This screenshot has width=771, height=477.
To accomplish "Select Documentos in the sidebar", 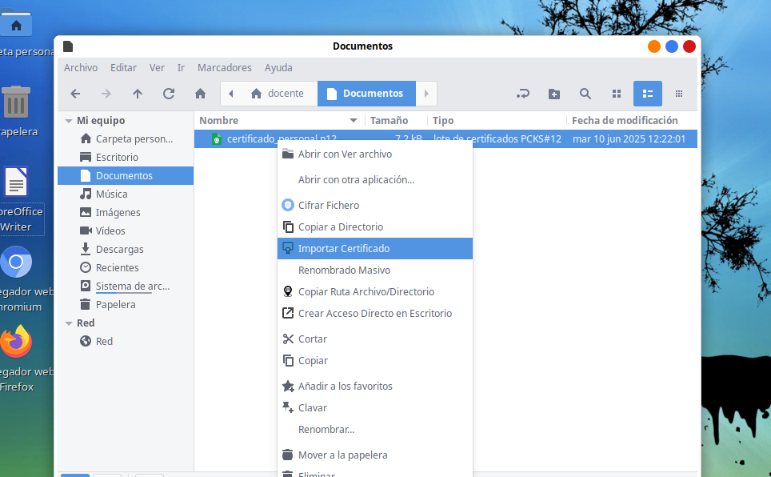I will [126, 176].
